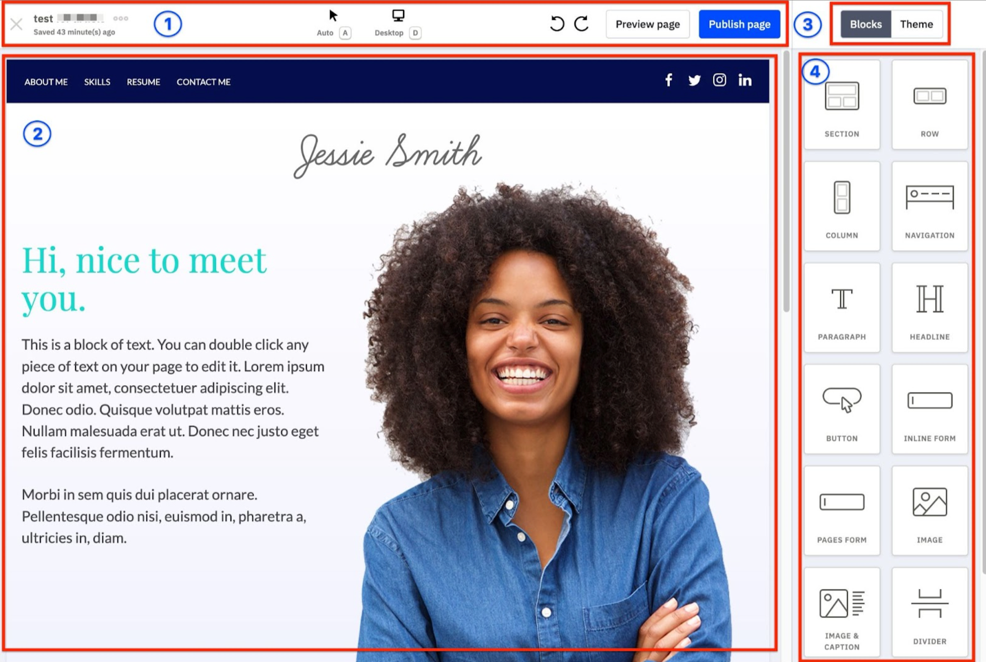This screenshot has width=986, height=662.
Task: Select the Divider block
Action: click(929, 612)
